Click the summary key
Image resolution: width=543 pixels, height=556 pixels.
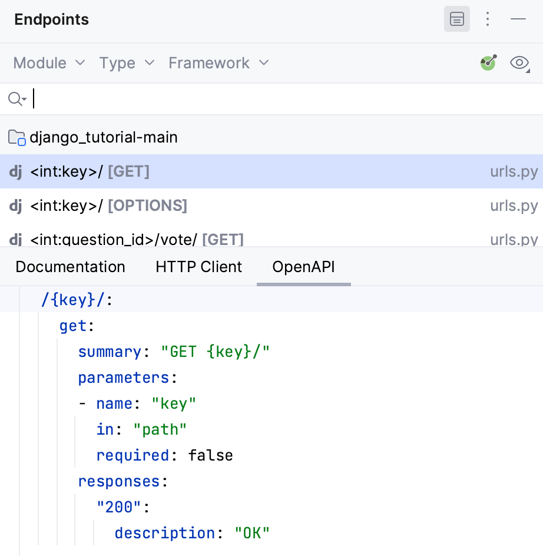click(110, 352)
